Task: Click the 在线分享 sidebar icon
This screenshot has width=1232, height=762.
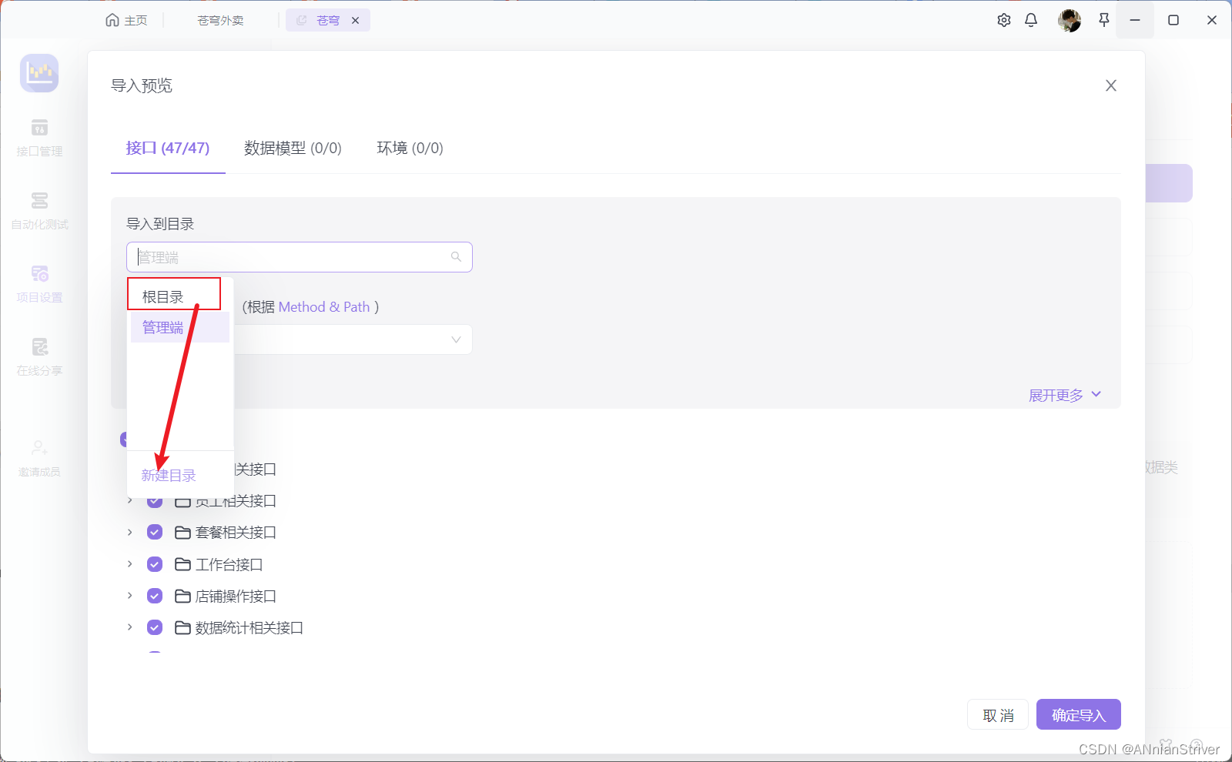Action: pos(38,356)
